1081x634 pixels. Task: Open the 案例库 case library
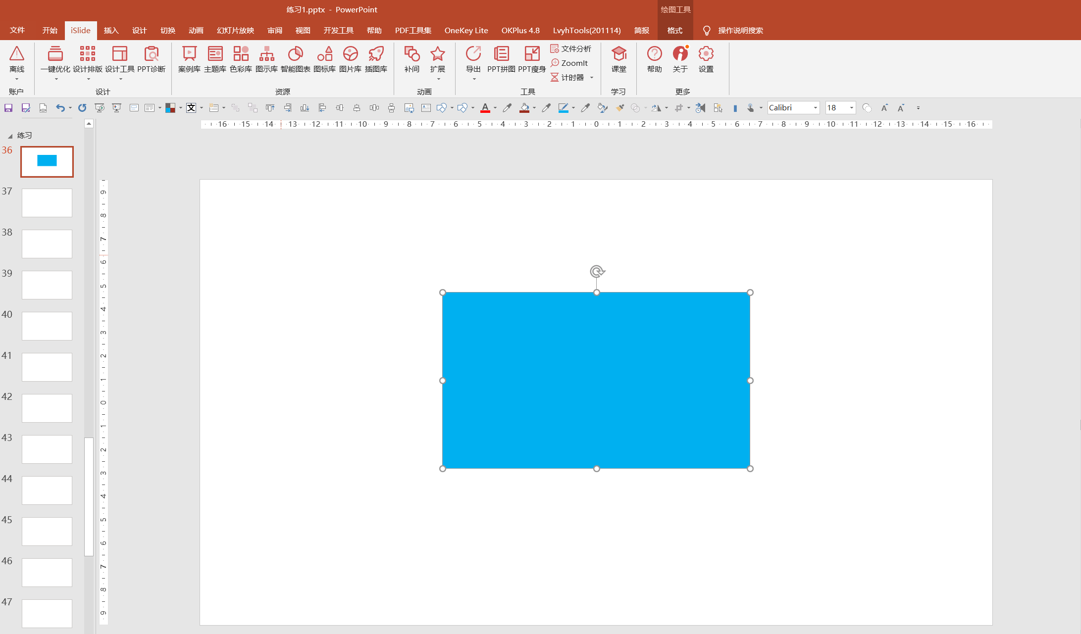(189, 59)
